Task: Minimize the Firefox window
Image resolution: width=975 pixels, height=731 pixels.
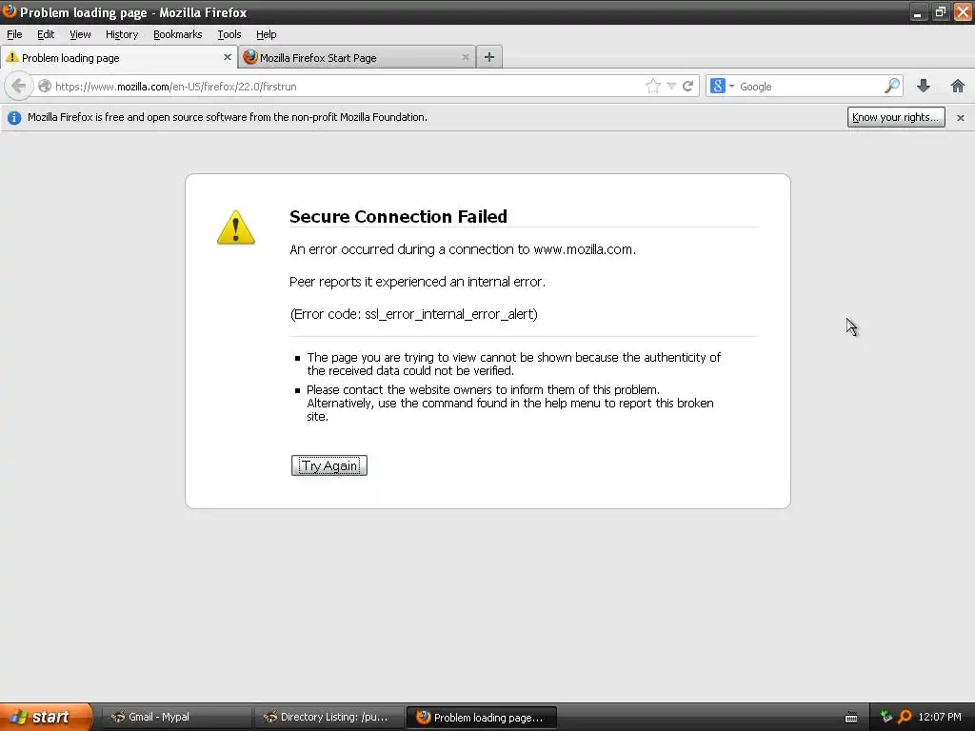Action: pyautogui.click(x=918, y=11)
